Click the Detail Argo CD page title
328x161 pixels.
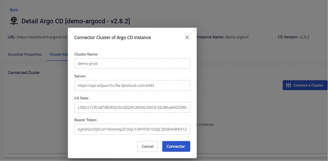(76, 21)
